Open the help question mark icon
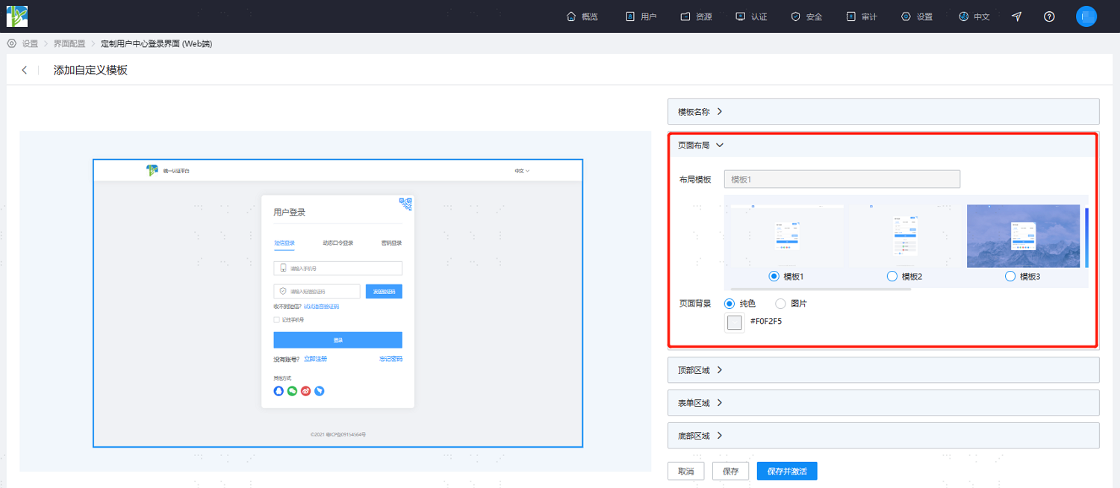 1049,16
